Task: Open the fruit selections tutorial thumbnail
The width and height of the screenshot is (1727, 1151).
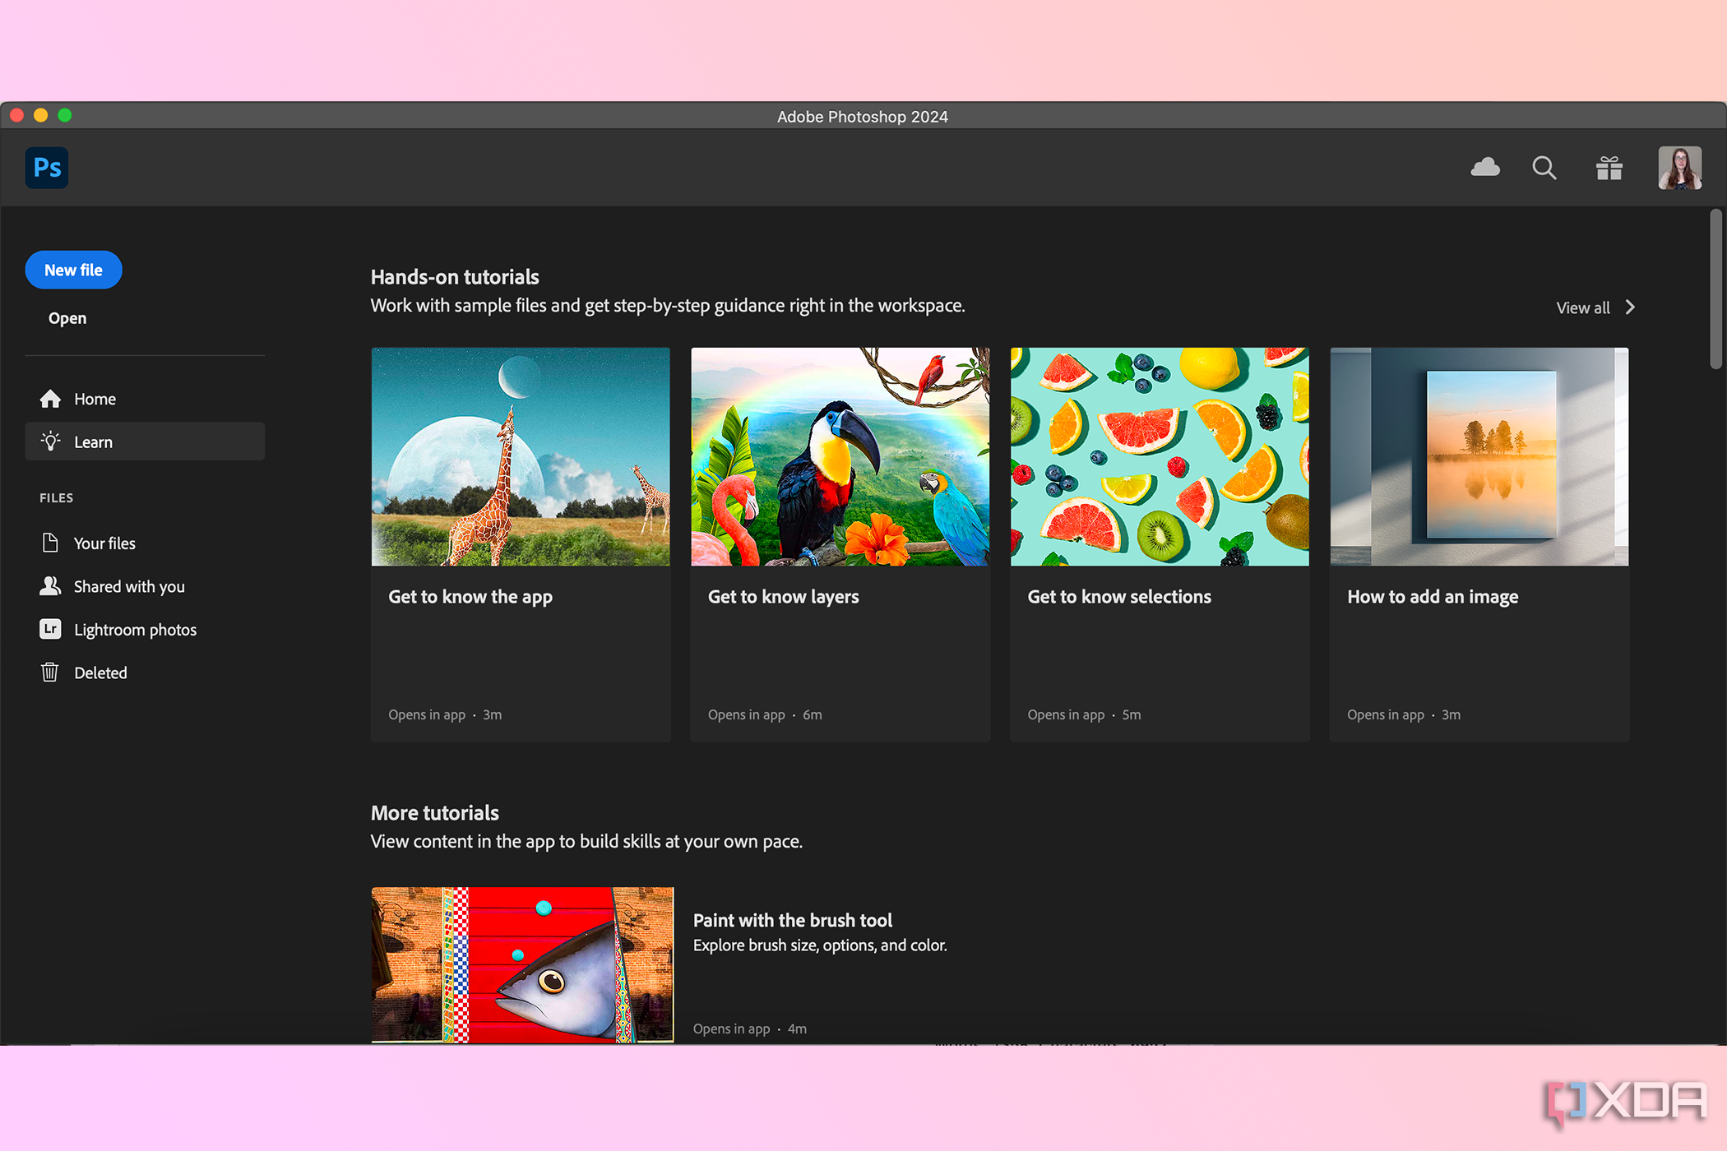Action: coord(1160,456)
